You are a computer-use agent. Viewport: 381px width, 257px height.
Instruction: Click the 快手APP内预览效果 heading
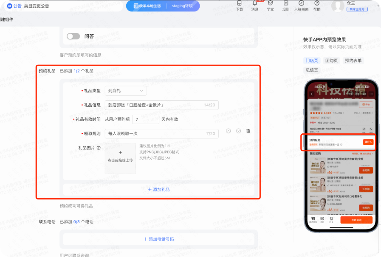coord(325,40)
